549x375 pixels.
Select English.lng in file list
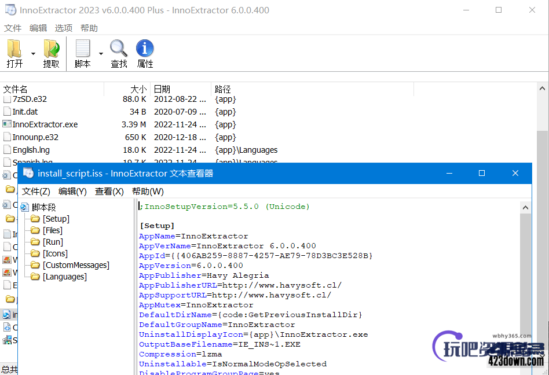point(31,150)
